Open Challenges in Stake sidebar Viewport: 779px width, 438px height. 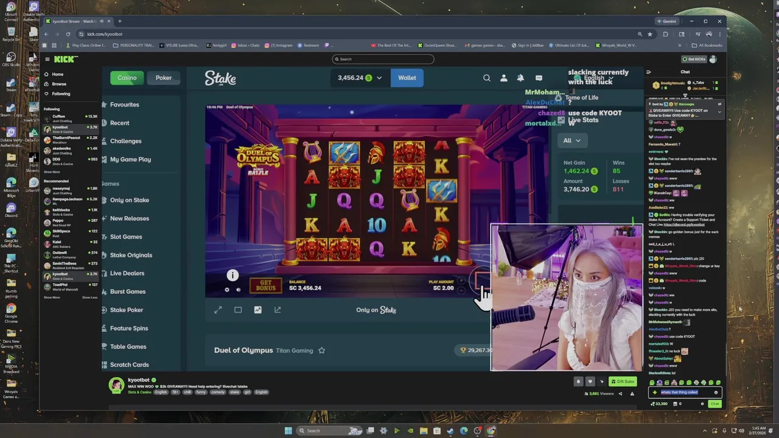(126, 141)
